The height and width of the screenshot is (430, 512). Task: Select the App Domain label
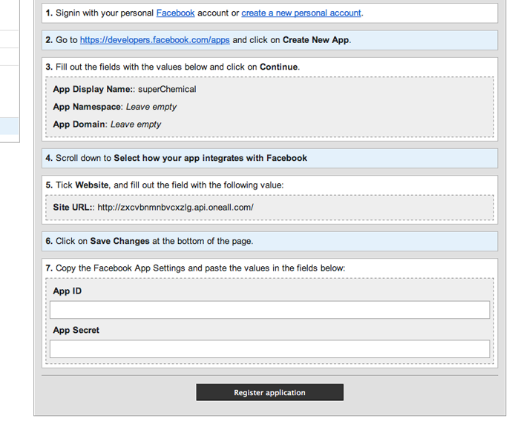79,125
